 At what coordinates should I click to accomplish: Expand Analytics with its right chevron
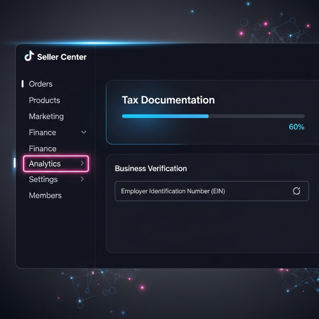[x=82, y=163]
